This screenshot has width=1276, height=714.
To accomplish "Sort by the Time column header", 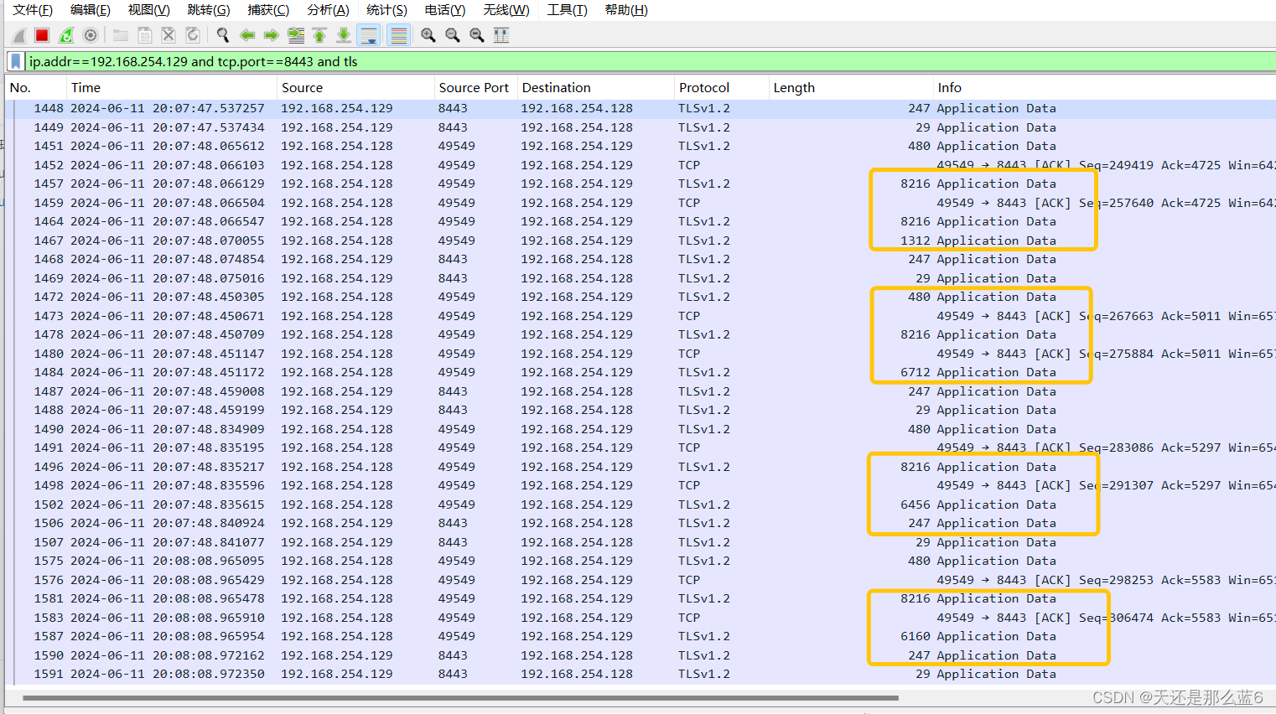I will [172, 88].
